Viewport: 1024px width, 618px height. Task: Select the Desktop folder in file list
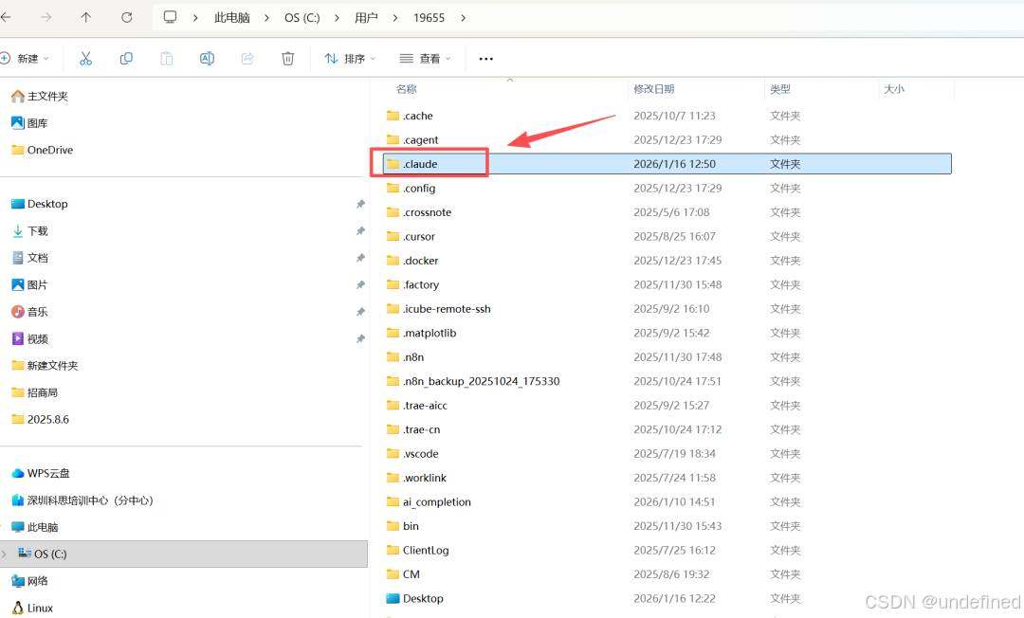point(414,598)
